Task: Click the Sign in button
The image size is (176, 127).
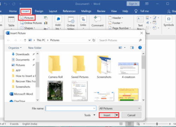Action: (x=133, y=4)
